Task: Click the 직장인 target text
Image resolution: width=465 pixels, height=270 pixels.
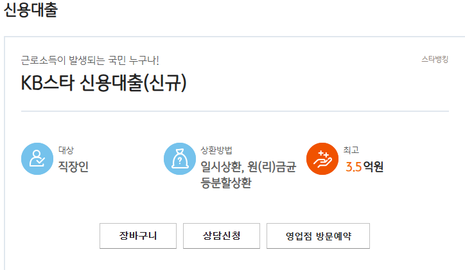Action: point(73,167)
